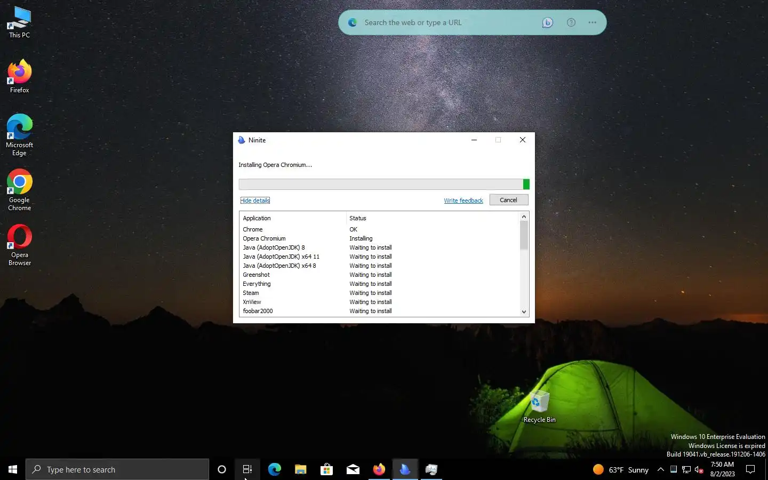This screenshot has height=480, width=768.
Task: Click the Cortana circle icon
Action: (x=222, y=469)
